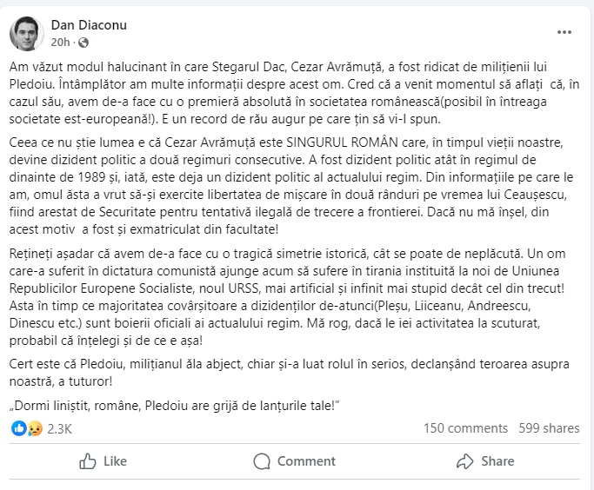Open Dan Diaconu's profile picture
Image resolution: width=594 pixels, height=490 pixels.
pos(27,33)
